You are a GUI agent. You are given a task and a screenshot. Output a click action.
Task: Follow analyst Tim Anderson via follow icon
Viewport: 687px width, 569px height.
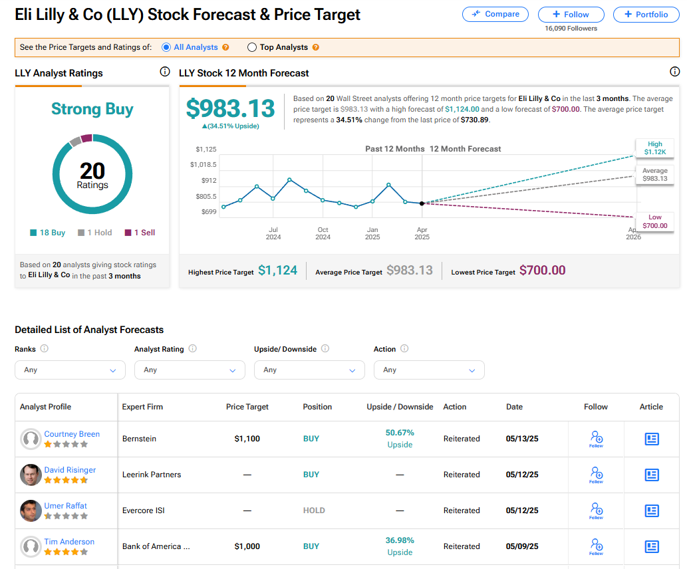point(597,546)
